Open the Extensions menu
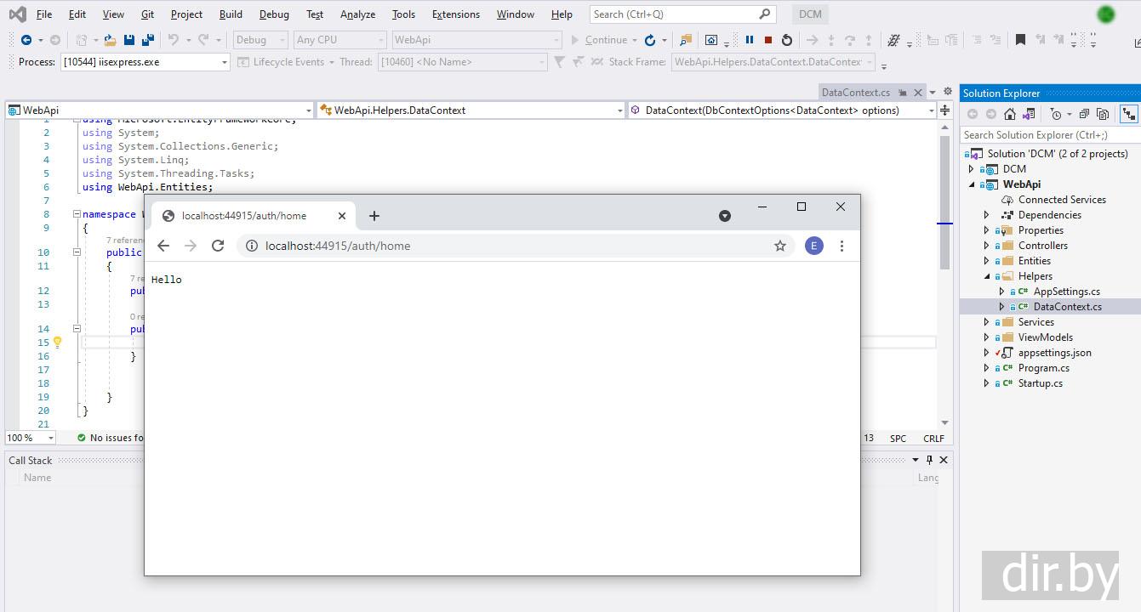The height and width of the screenshot is (612, 1141). pyautogui.click(x=455, y=14)
